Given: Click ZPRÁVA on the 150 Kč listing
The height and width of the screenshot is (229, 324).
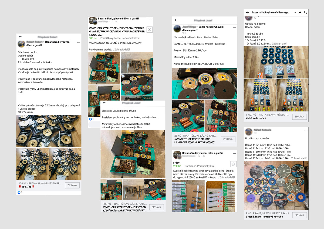Looking at the screenshot, I should (72, 185).
